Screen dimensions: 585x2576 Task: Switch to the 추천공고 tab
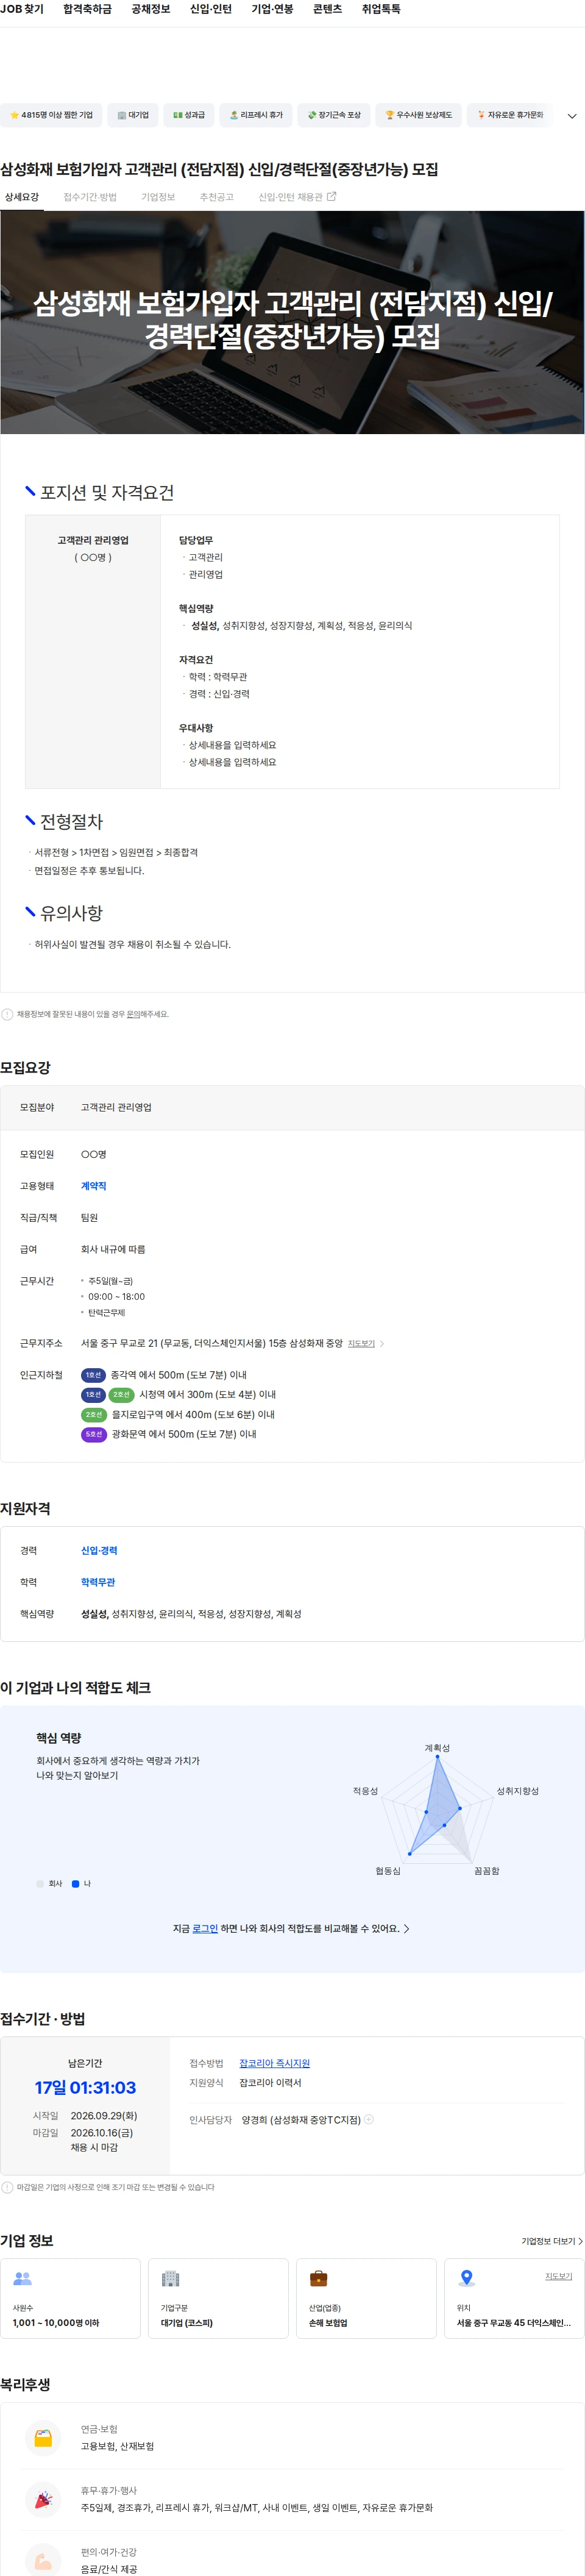tap(216, 197)
